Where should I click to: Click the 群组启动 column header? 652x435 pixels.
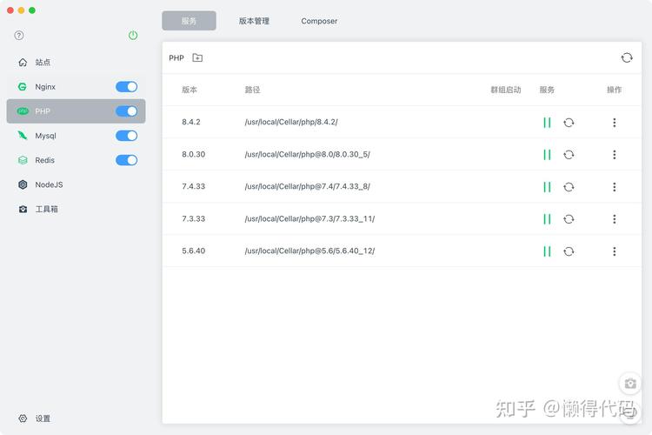[x=506, y=90]
